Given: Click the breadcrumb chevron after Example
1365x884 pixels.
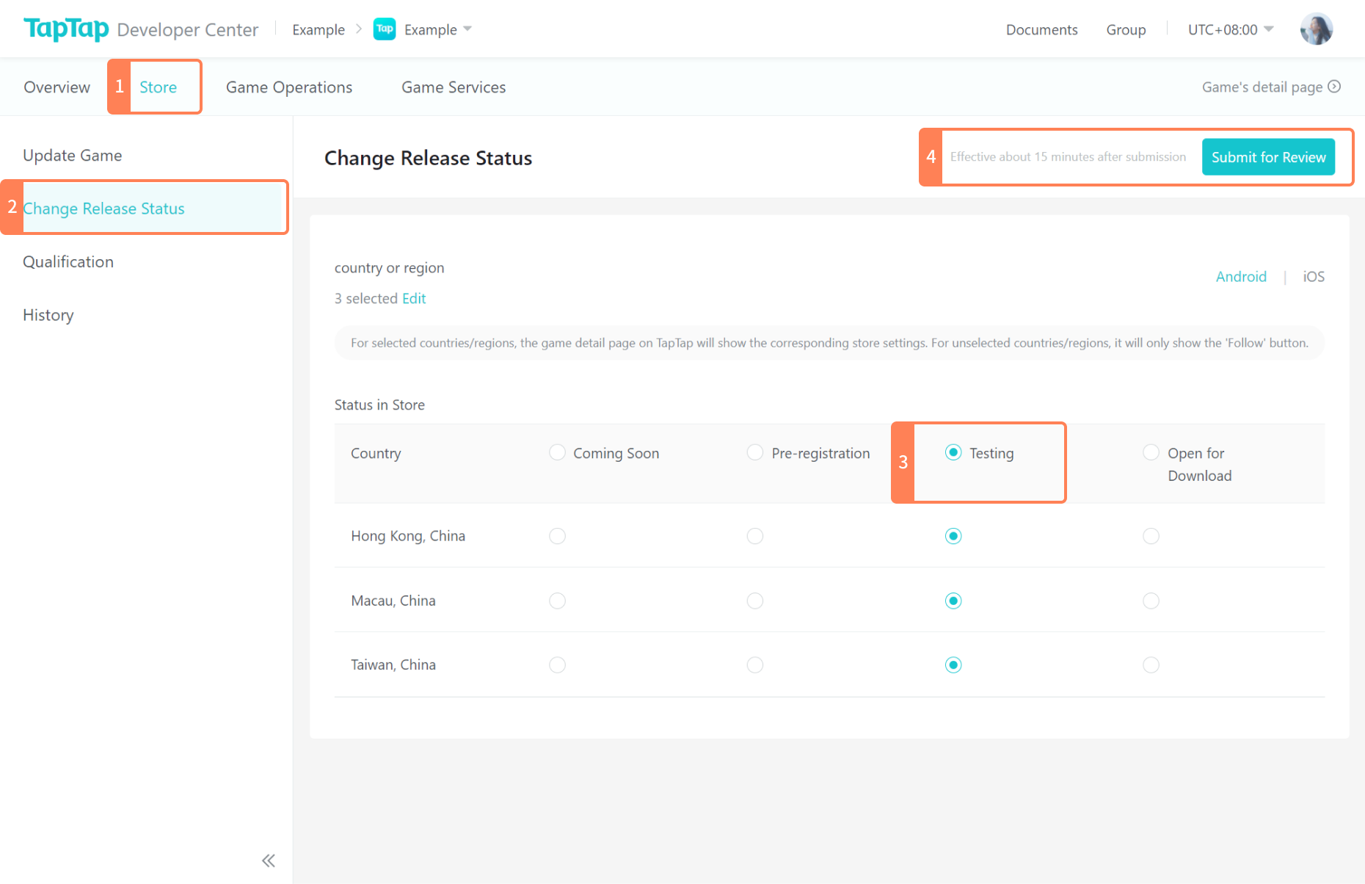Looking at the screenshot, I should (359, 29).
